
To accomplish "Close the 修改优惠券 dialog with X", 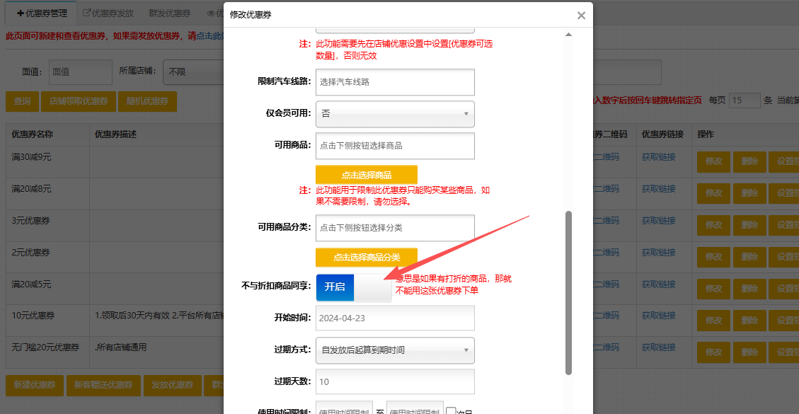I will pyautogui.click(x=581, y=16).
